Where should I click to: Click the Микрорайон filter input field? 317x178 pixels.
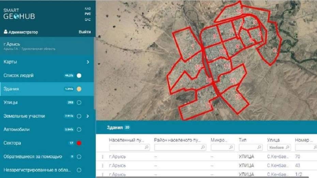(x=220, y=147)
